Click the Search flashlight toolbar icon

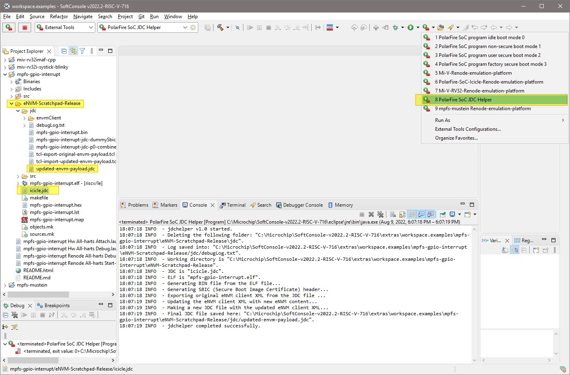pos(451,27)
